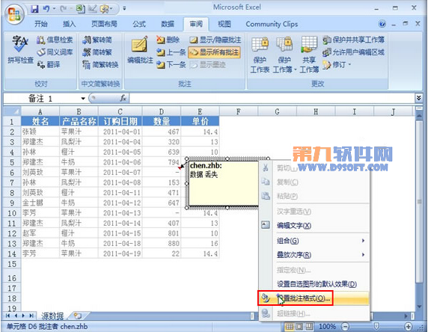
Task: Click Allow Users to Edit Ranges (允许用户编辑区域)
Action: 353,52
